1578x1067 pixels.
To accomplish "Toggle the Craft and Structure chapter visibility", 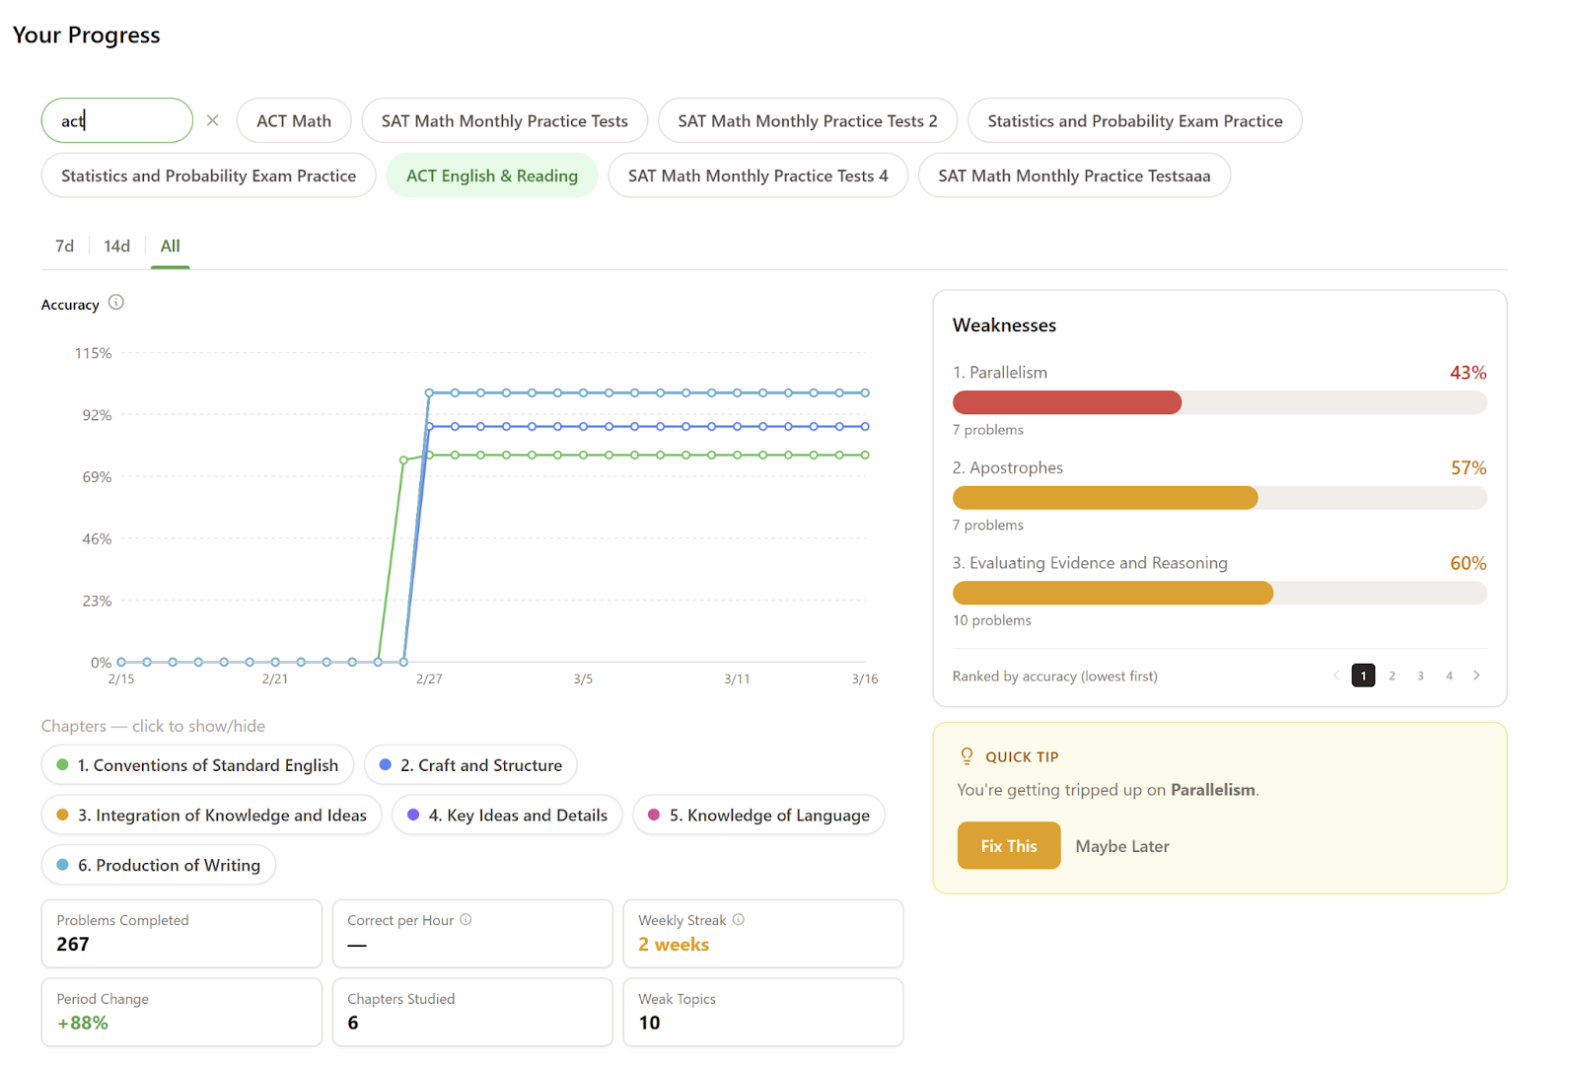I will click(470, 764).
